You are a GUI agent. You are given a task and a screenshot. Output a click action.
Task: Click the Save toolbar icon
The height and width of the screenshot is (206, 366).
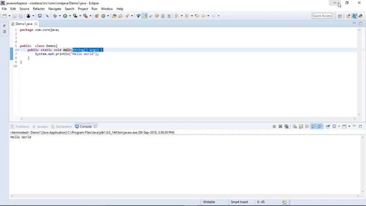click(14, 16)
